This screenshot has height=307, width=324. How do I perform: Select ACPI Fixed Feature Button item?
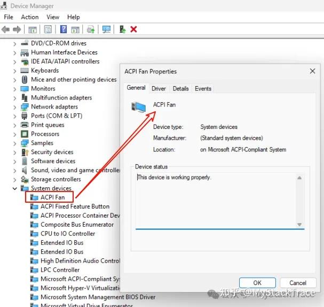pyautogui.click(x=75, y=206)
